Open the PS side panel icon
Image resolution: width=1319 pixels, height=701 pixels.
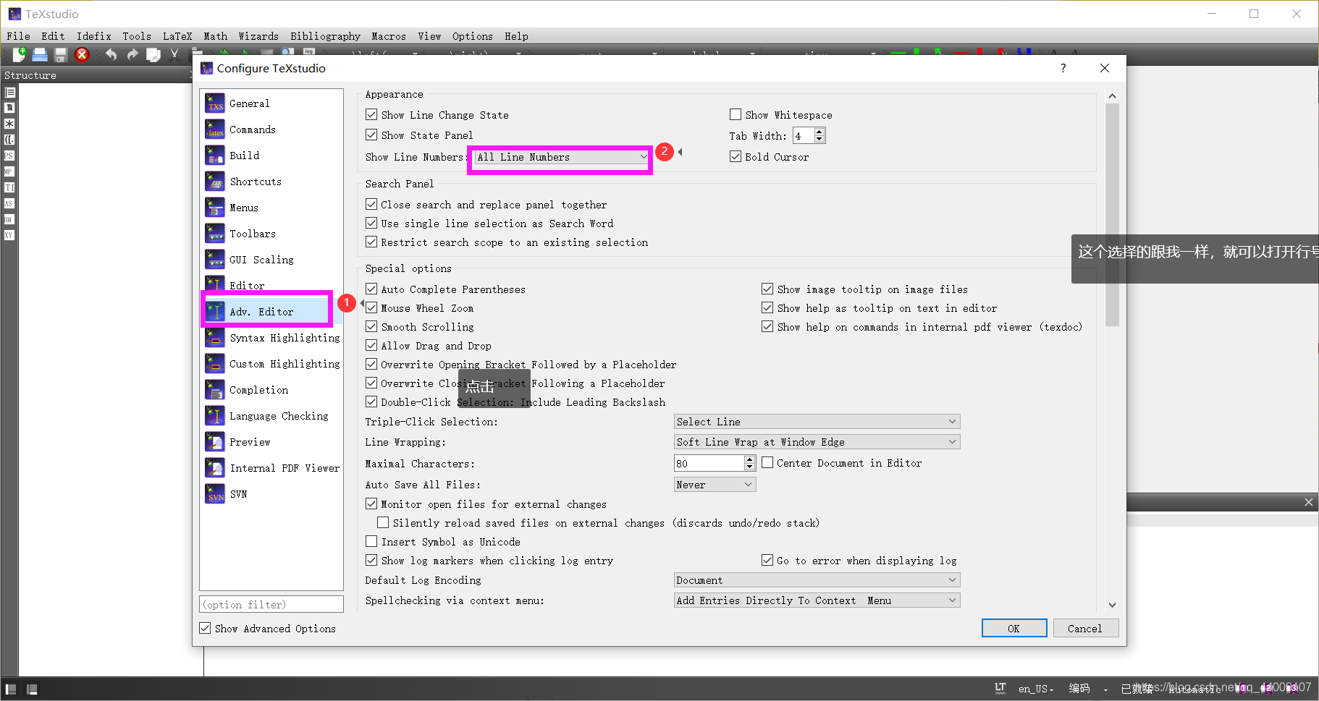click(x=9, y=156)
